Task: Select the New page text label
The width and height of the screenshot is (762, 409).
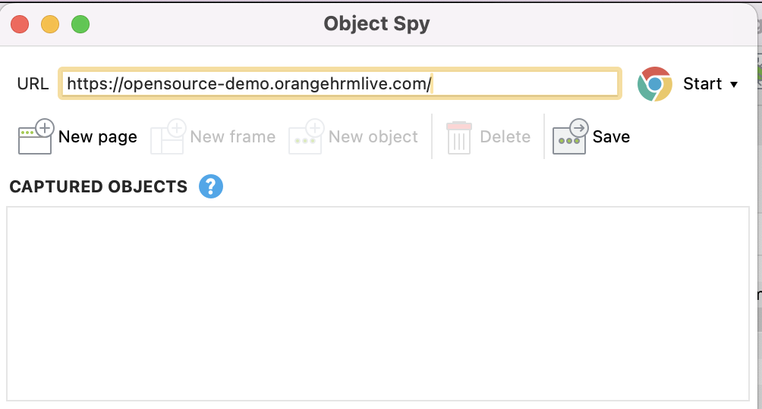Action: tap(98, 137)
